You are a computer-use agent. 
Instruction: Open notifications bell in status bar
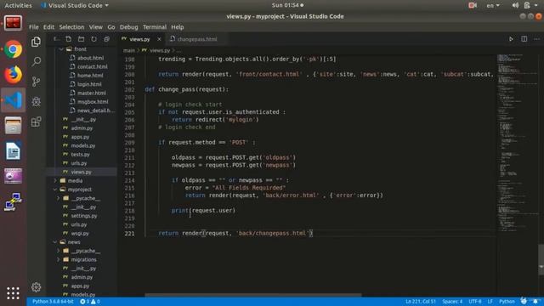536,301
